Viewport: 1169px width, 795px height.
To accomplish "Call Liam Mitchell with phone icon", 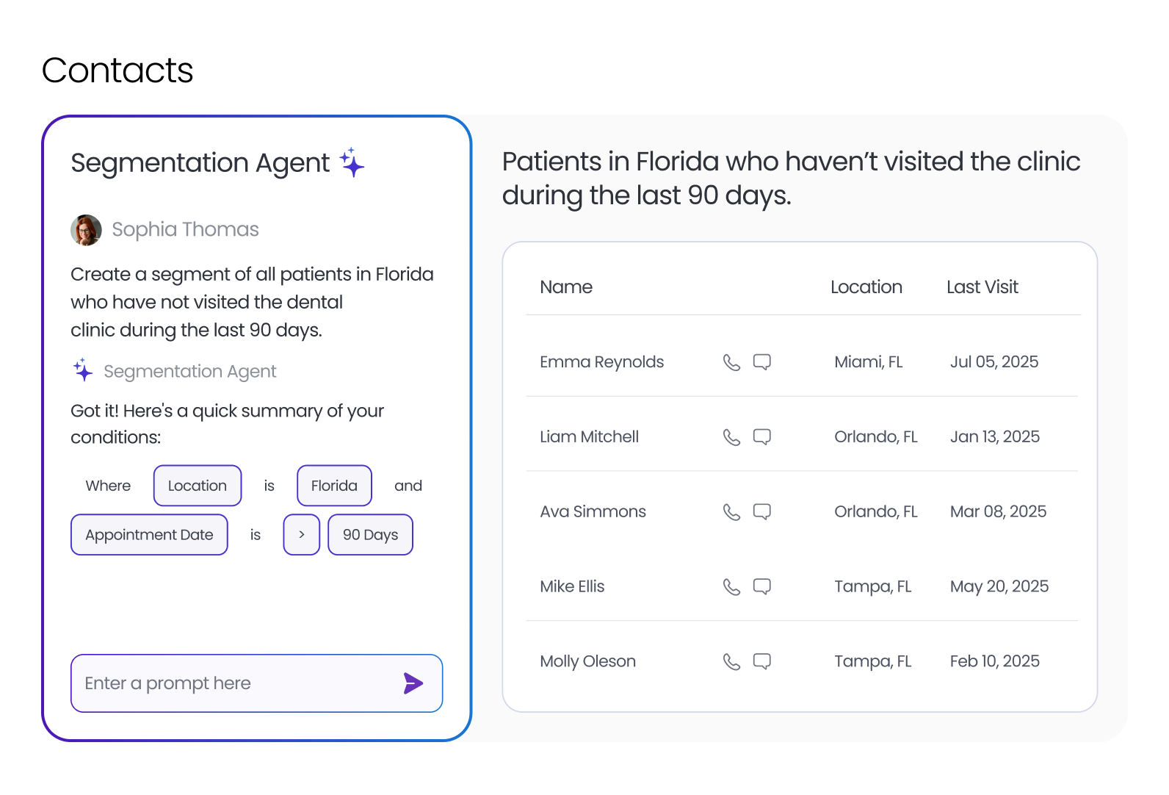I will pyautogui.click(x=731, y=437).
